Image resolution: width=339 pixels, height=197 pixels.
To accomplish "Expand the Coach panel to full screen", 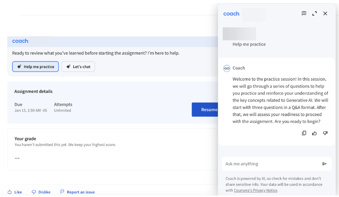I will pos(314,14).
